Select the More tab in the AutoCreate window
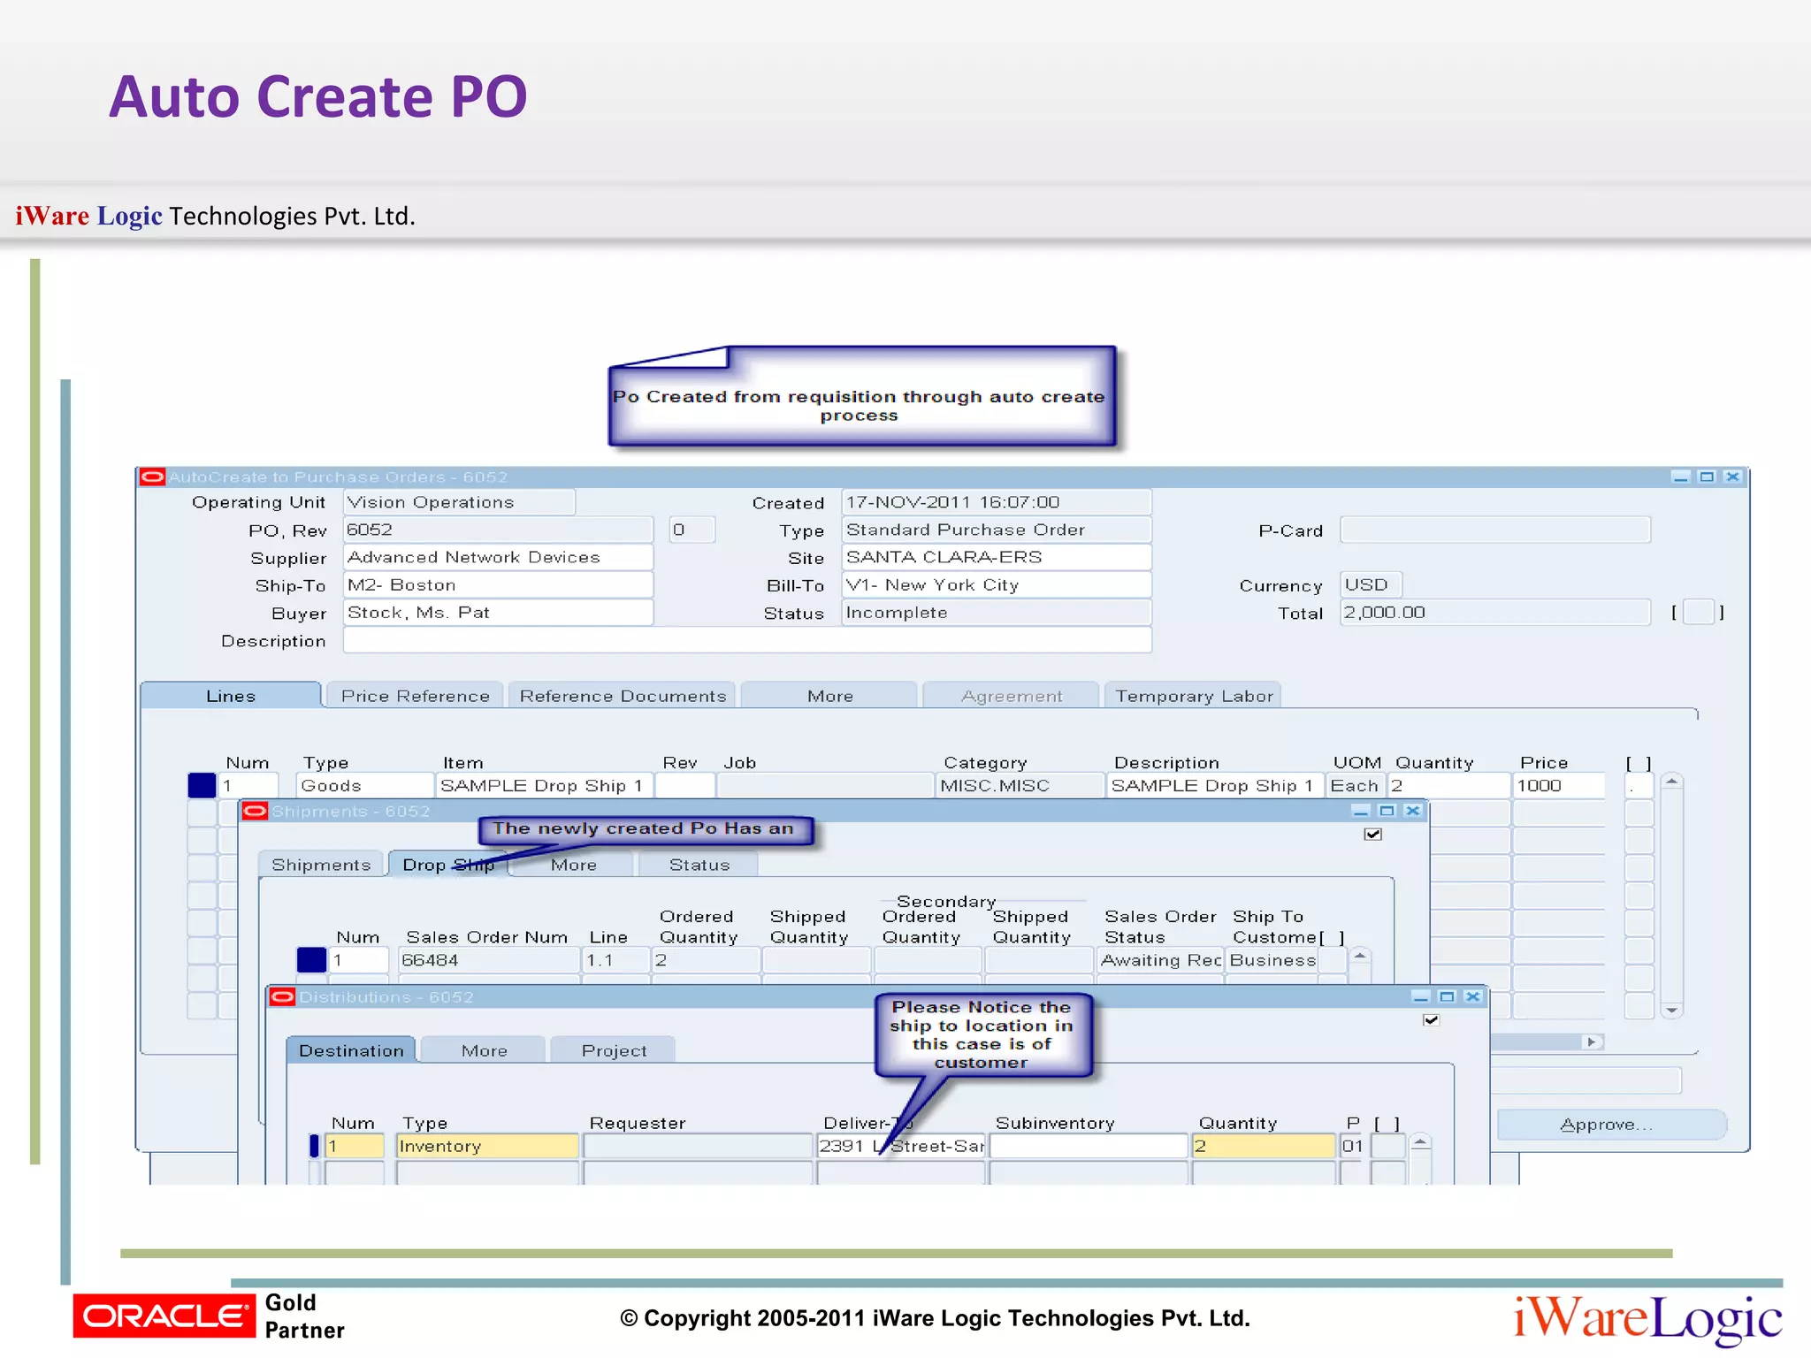This screenshot has height=1358, width=1811. (x=829, y=696)
